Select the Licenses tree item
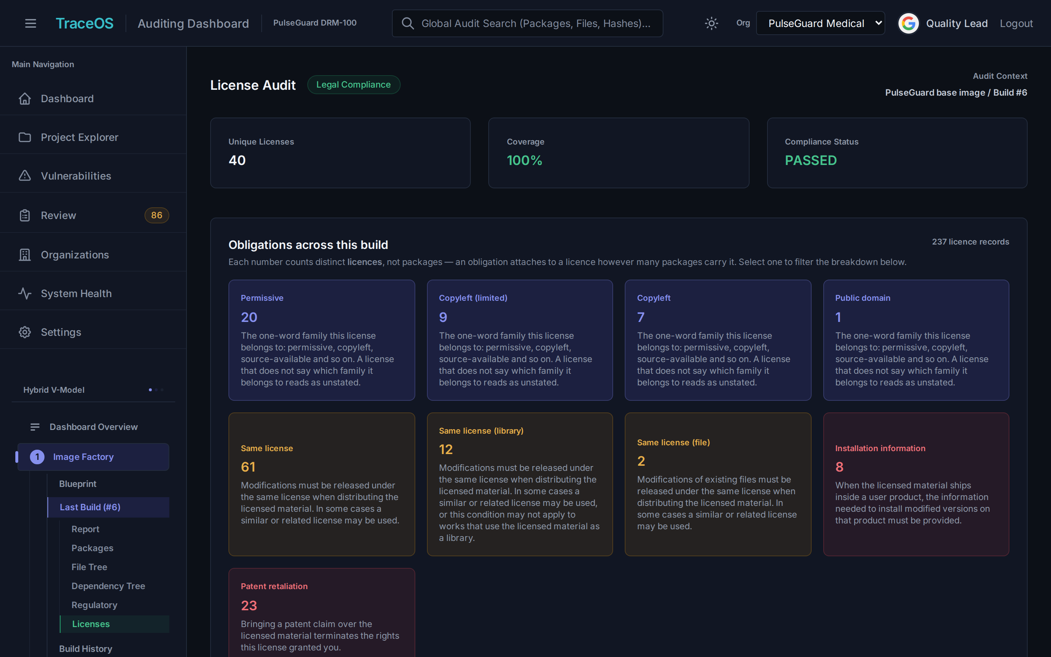The width and height of the screenshot is (1051, 657). click(115, 624)
